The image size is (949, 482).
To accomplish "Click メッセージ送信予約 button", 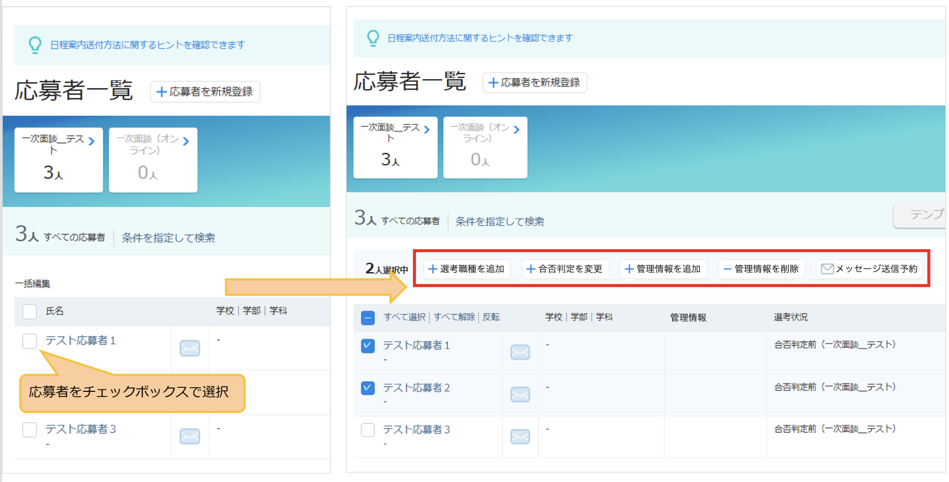I will (x=869, y=269).
